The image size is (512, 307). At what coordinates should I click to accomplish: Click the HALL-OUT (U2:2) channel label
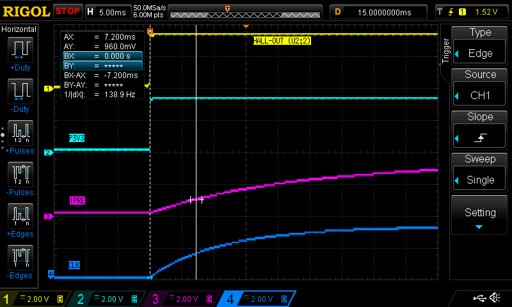point(282,41)
